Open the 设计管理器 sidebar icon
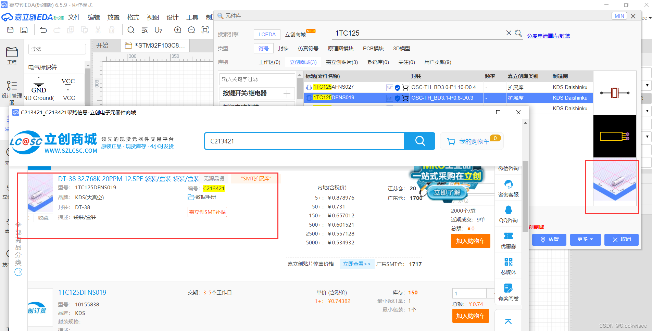The image size is (652, 331). [x=12, y=92]
